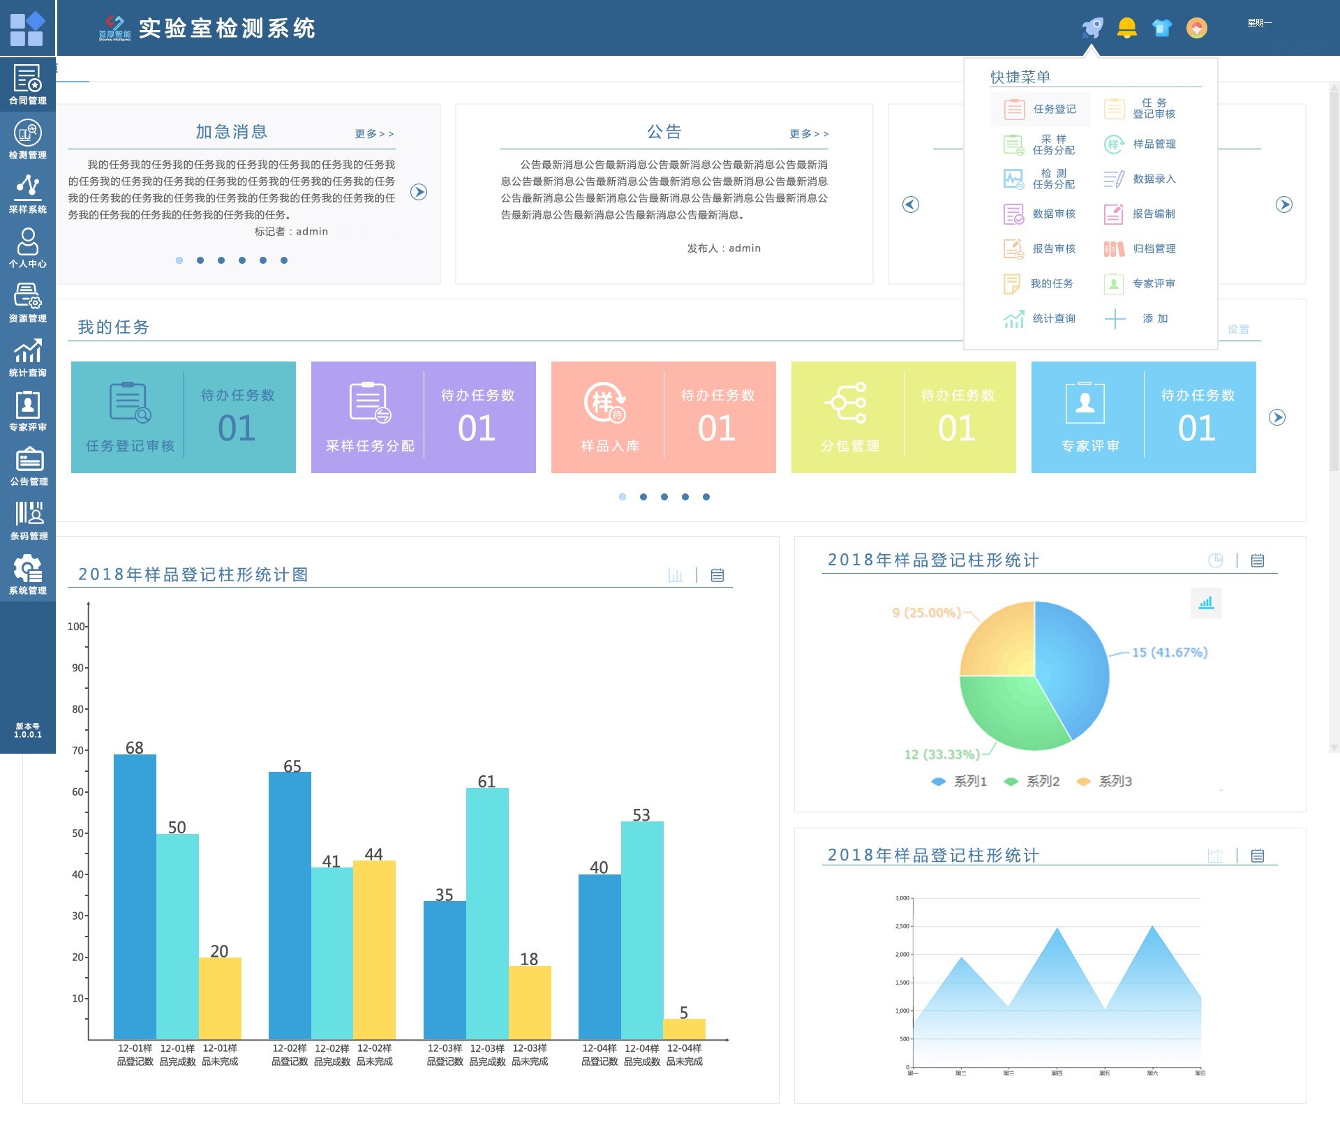Click the app grid logo icon
Screen dimensions: 1340x1125
coord(27,29)
